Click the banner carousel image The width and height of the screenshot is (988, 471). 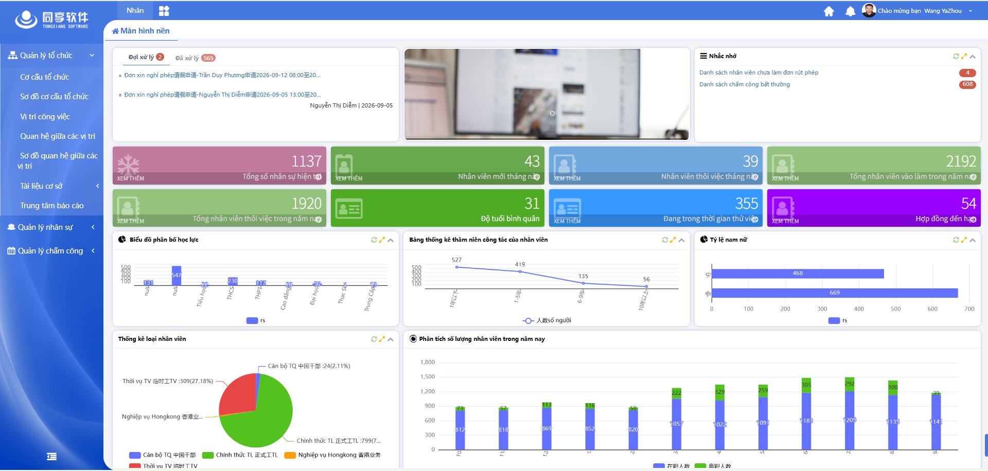point(546,94)
